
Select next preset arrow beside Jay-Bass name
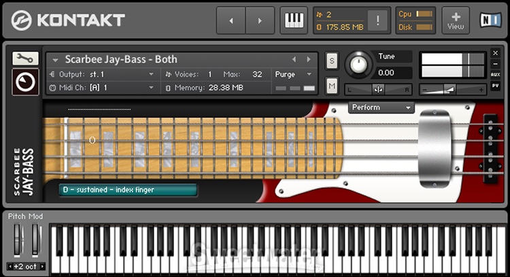pyautogui.click(x=309, y=60)
